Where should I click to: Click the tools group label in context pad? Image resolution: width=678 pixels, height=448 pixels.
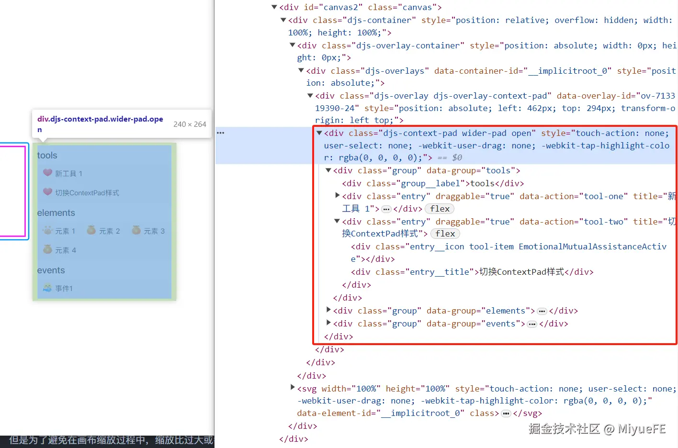point(47,156)
